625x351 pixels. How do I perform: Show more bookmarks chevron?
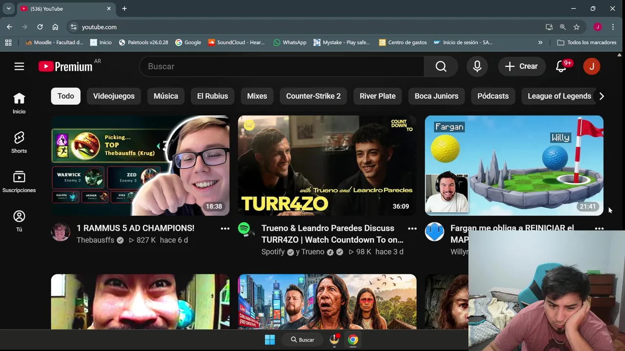pos(540,42)
